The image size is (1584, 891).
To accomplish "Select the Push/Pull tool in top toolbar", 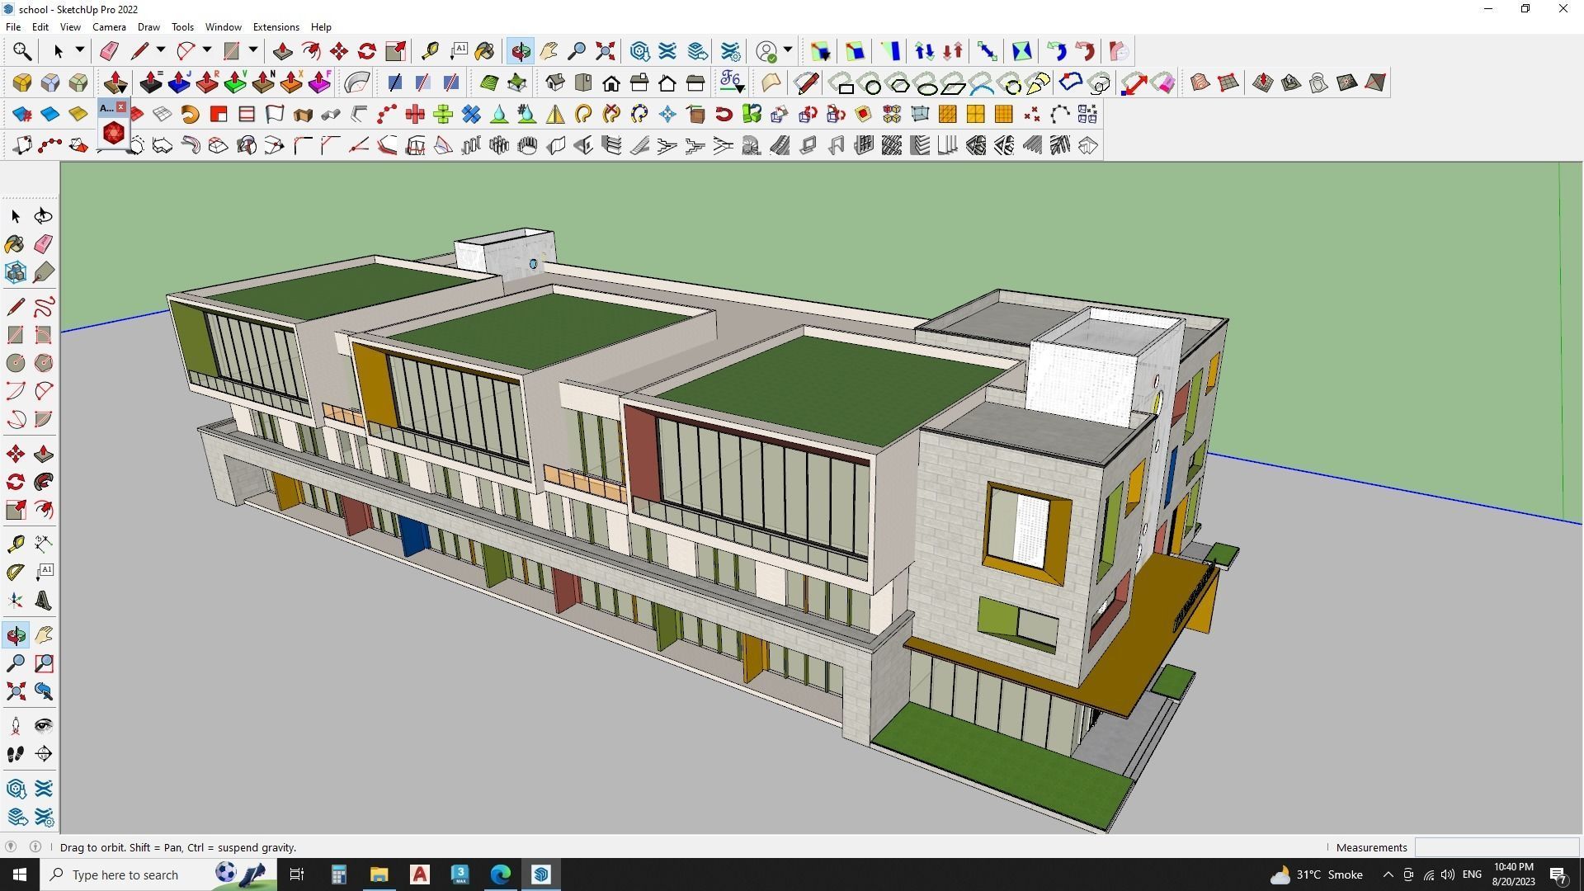I will tap(282, 51).
